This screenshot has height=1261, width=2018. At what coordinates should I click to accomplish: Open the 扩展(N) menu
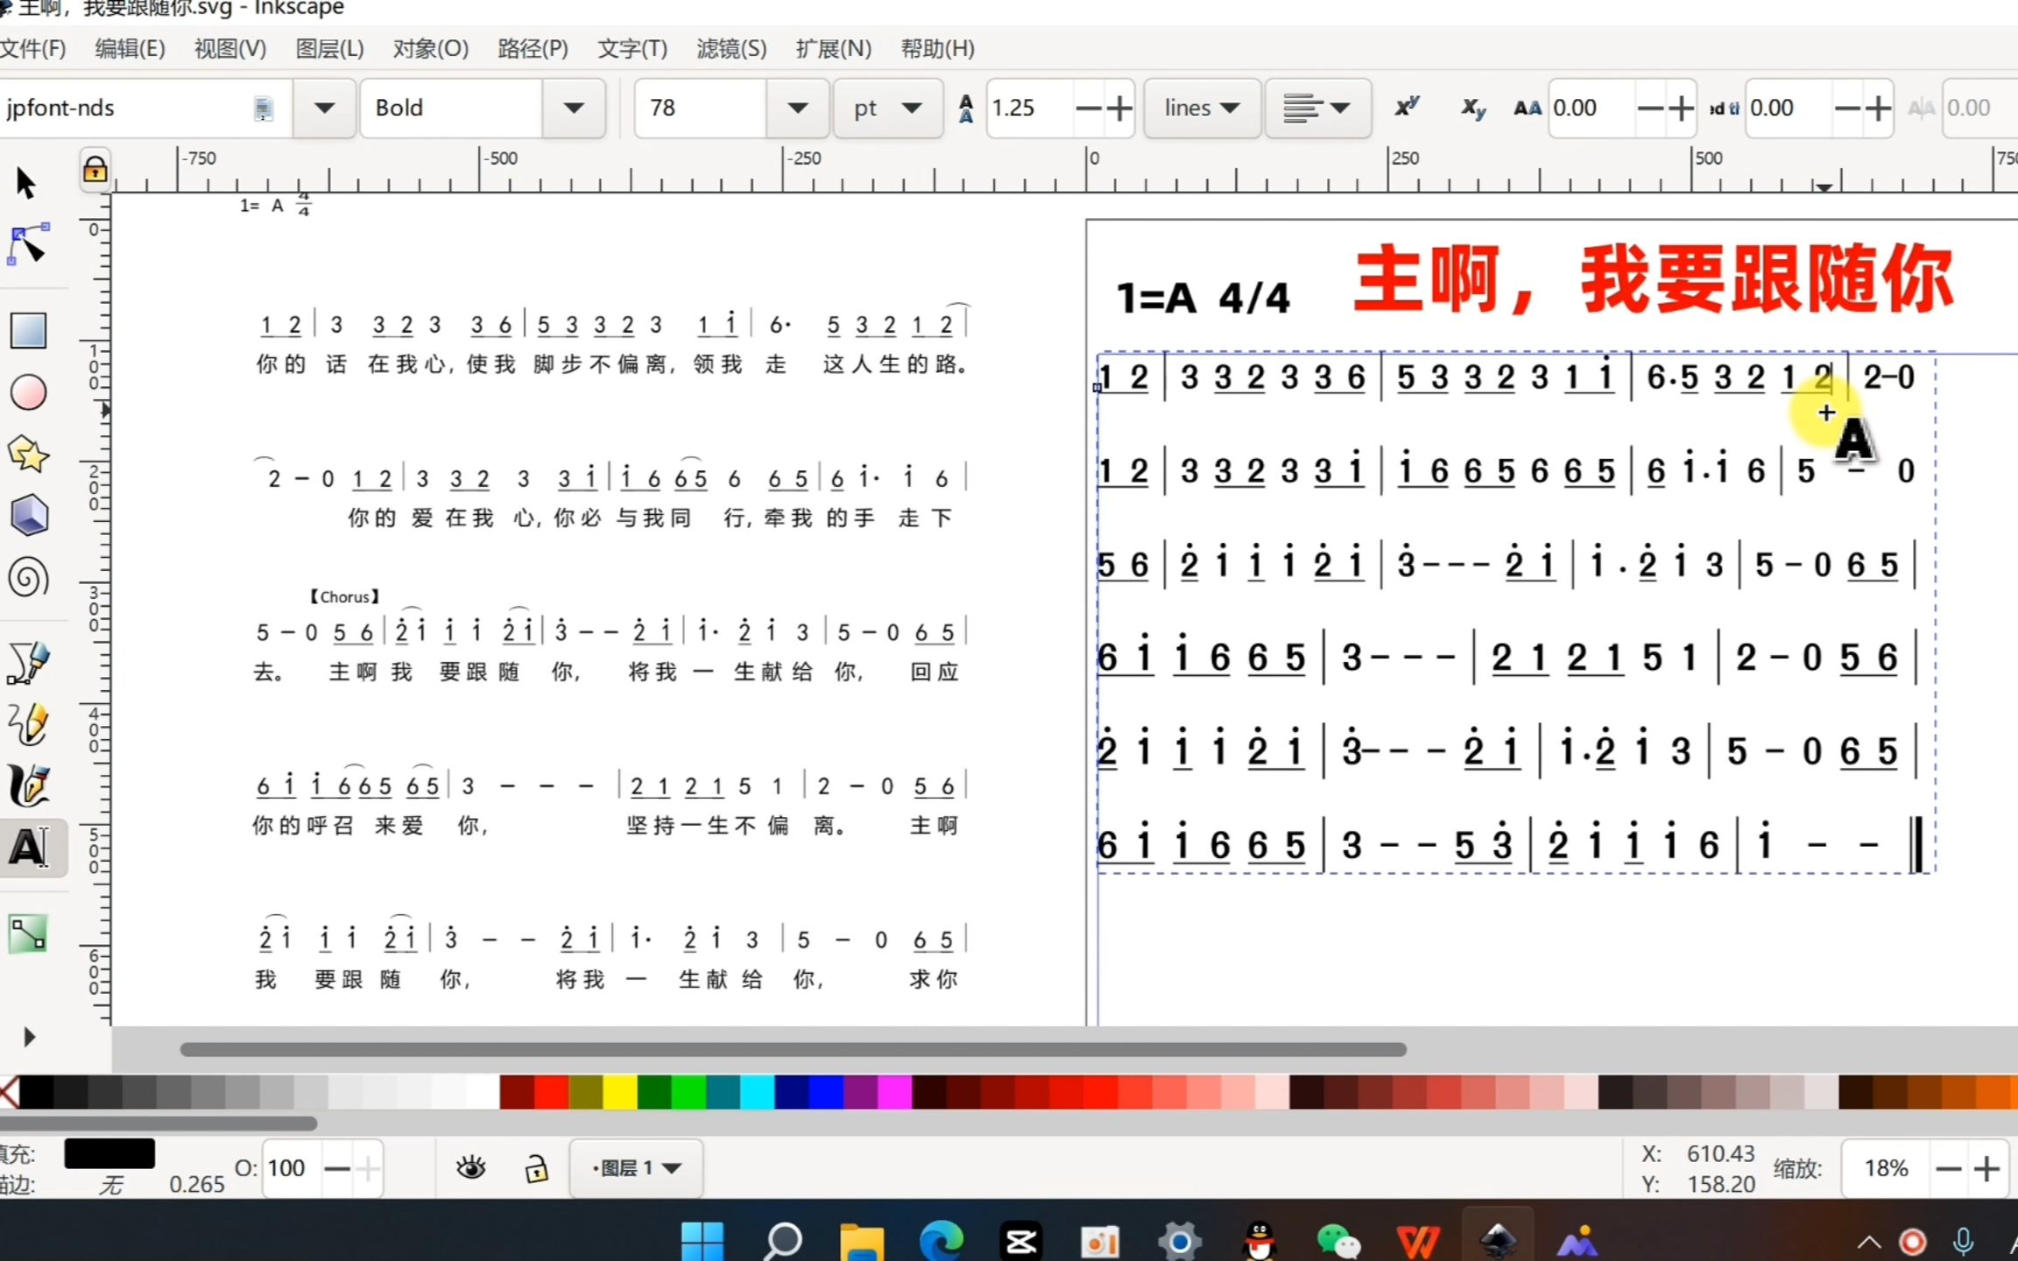coord(833,48)
